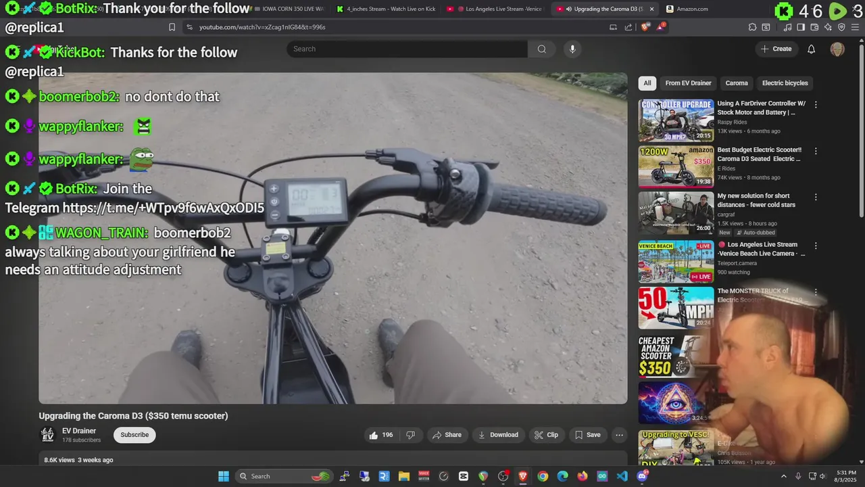Open Firefox from the taskbar

click(582, 476)
